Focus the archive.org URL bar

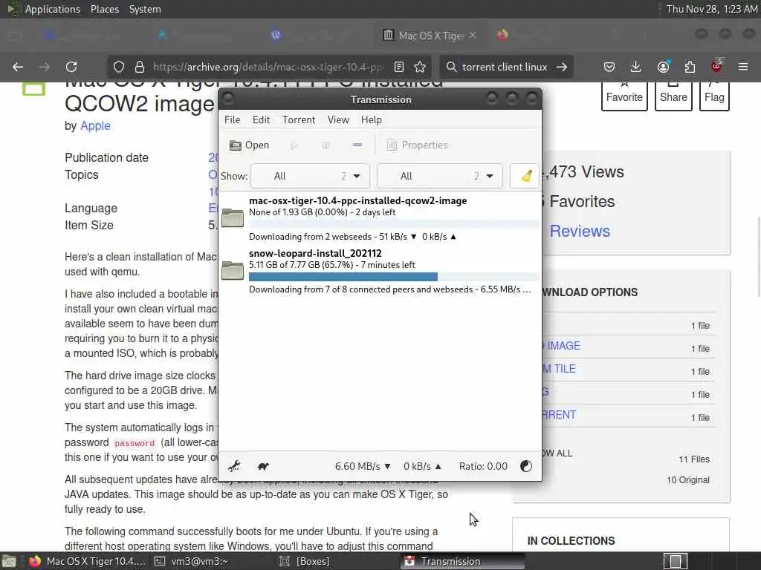268,67
